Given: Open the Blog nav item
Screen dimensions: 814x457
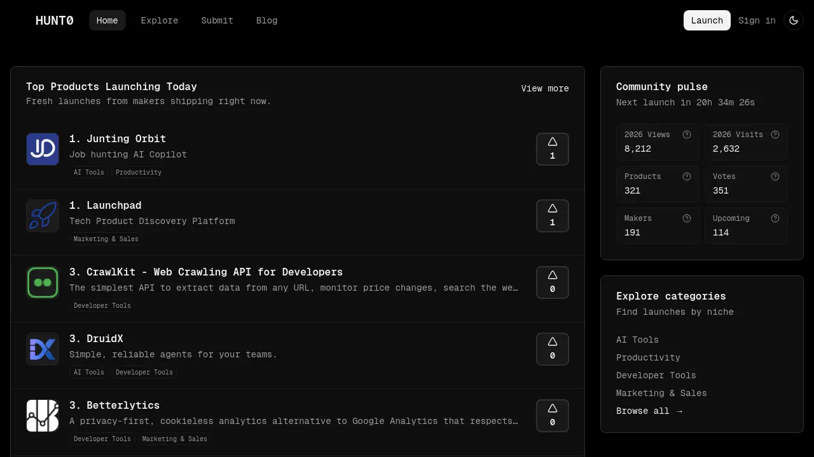Looking at the screenshot, I should [267, 20].
